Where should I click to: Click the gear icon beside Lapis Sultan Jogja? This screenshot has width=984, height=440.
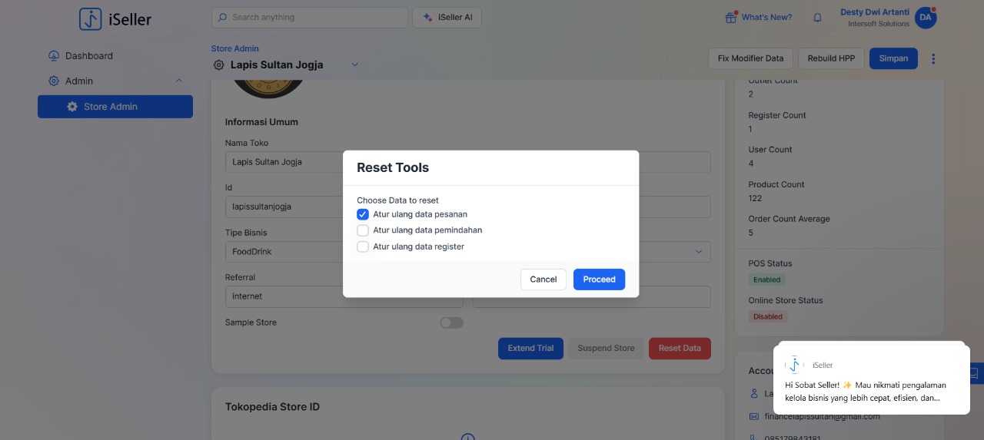coord(219,65)
